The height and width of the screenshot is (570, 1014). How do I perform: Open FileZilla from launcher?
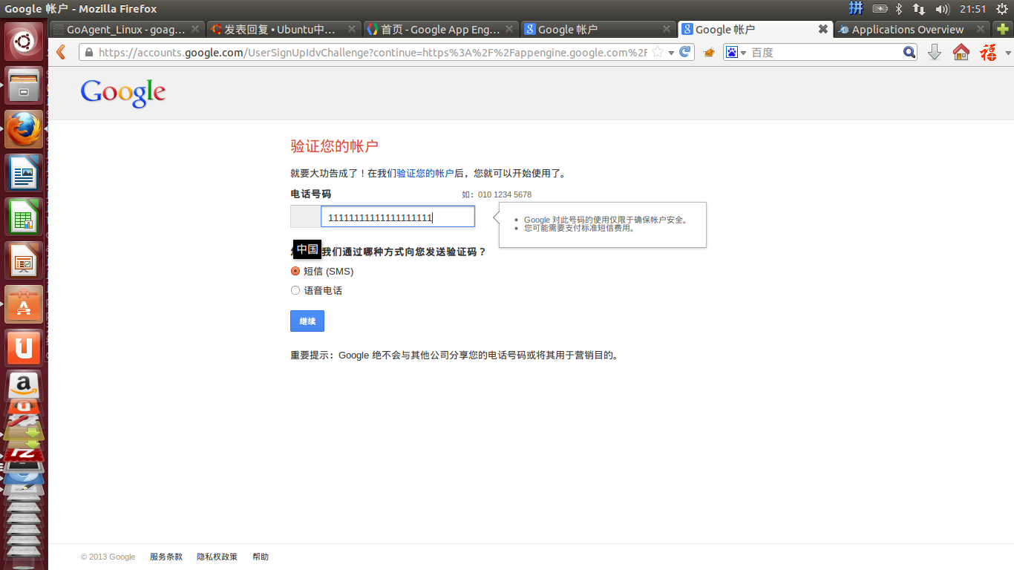tap(24, 453)
